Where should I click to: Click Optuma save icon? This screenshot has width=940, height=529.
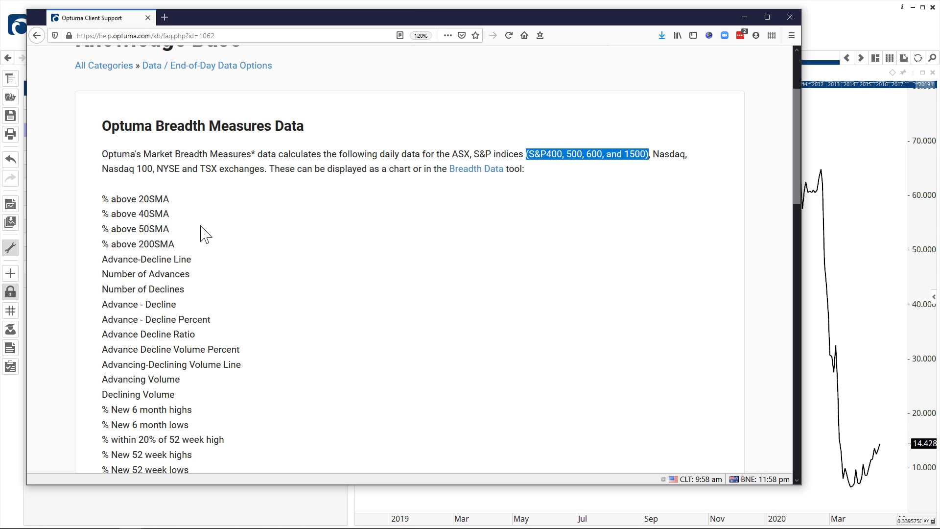pos(10,116)
